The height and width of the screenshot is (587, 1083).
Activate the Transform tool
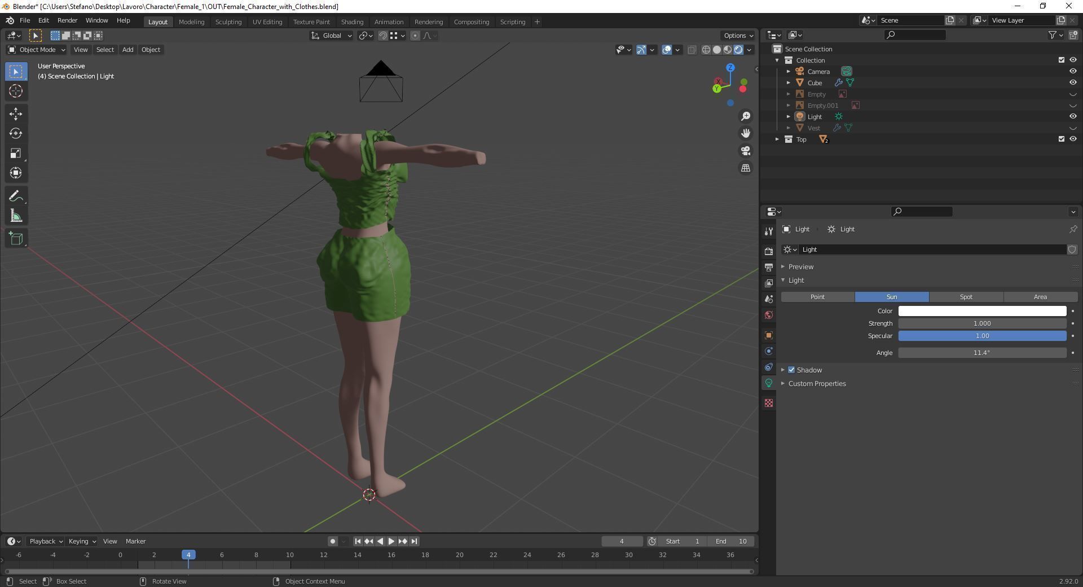pos(16,173)
